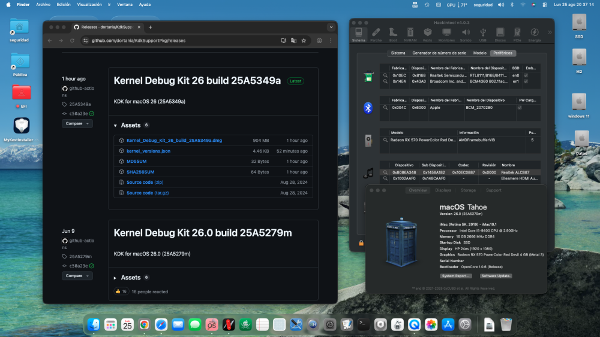
Task: Toggle the Embedded checkbox for the en1 row
Action: 526,81
